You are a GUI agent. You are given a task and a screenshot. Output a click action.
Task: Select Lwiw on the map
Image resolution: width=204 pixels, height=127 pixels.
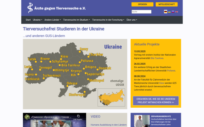pyautogui.click(x=28, y=67)
